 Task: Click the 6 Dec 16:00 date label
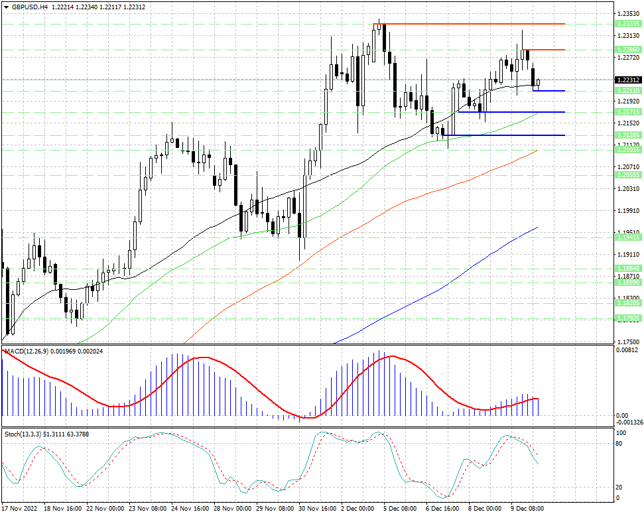pos(443,509)
